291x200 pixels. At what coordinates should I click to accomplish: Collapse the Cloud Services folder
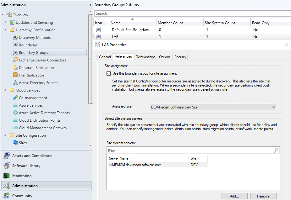point(6,90)
